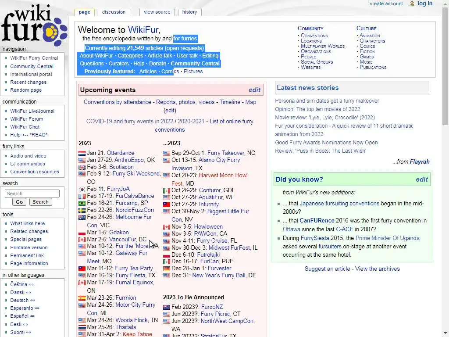The width and height of the screenshot is (449, 337).
Task: Click the US flag beside Furry Takeover
Action: (166, 153)
